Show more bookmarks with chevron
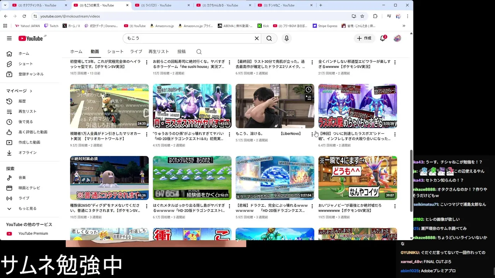Screen dimensions: 495x278 point(404,26)
